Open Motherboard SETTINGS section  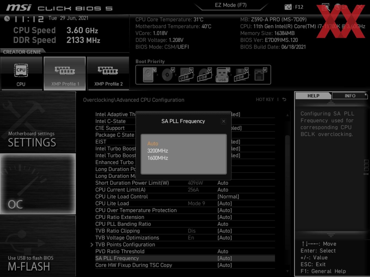pos(38,122)
